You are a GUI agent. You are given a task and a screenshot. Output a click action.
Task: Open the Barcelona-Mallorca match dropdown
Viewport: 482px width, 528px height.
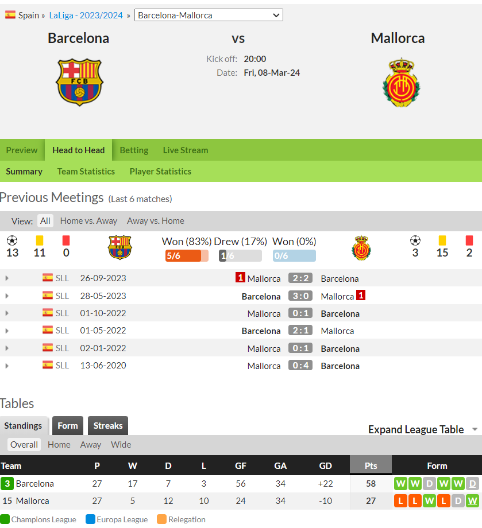point(209,15)
